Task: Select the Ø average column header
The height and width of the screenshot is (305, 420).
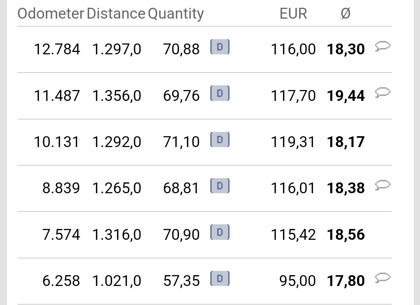Action: pos(346,13)
